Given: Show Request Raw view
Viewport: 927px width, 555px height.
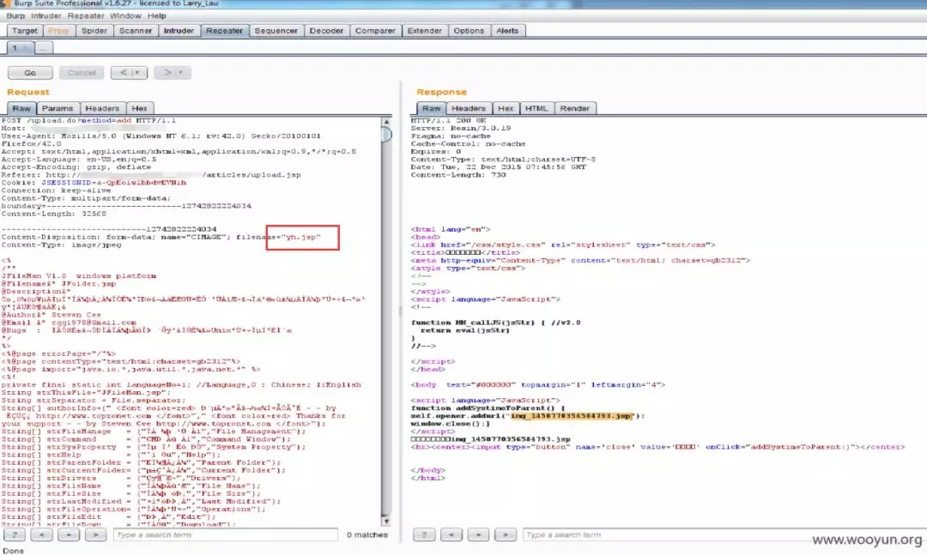Looking at the screenshot, I should [x=21, y=108].
